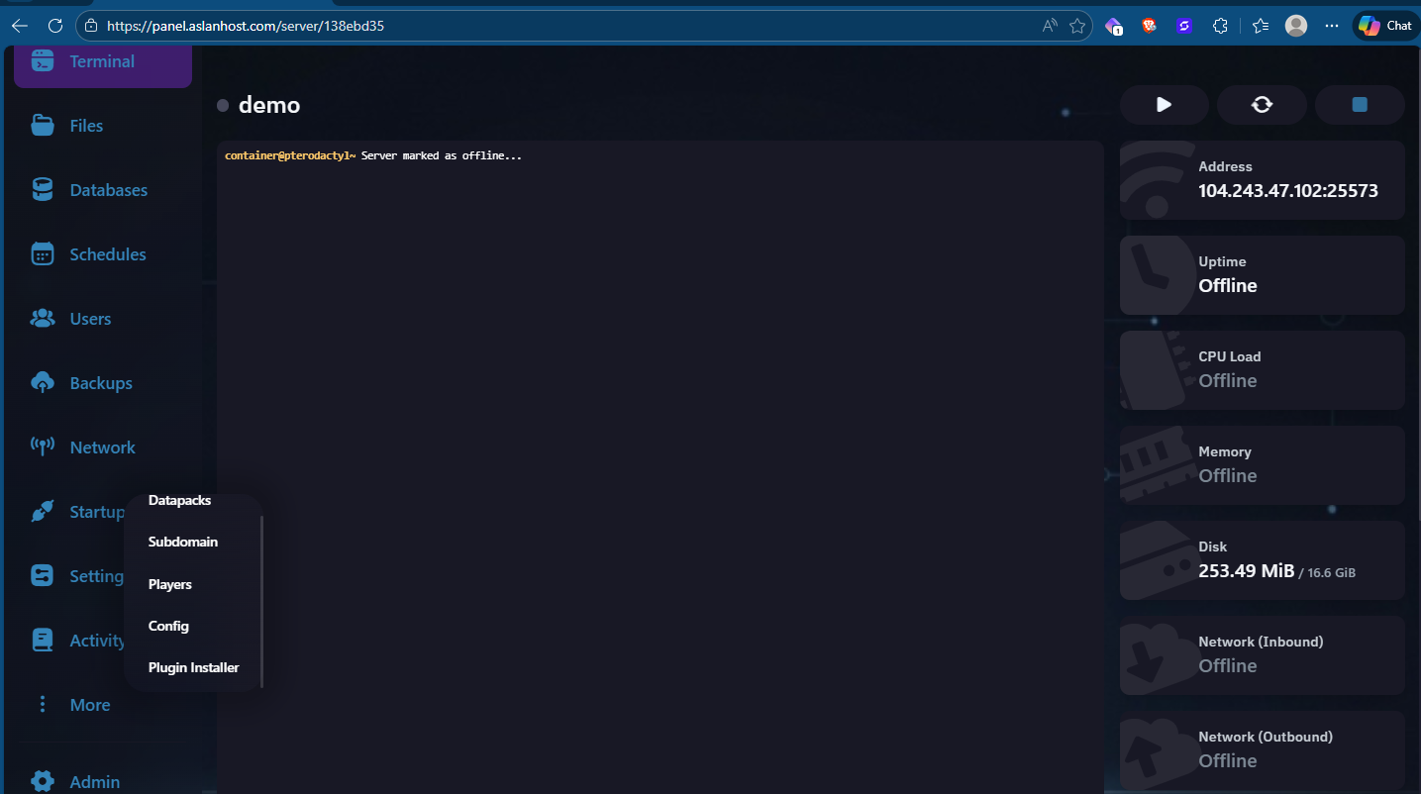1421x794 pixels.
Task: Stop the server with the square button
Action: pyautogui.click(x=1360, y=105)
